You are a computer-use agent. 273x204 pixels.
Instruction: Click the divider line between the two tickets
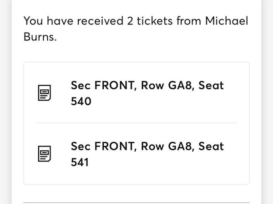point(136,123)
